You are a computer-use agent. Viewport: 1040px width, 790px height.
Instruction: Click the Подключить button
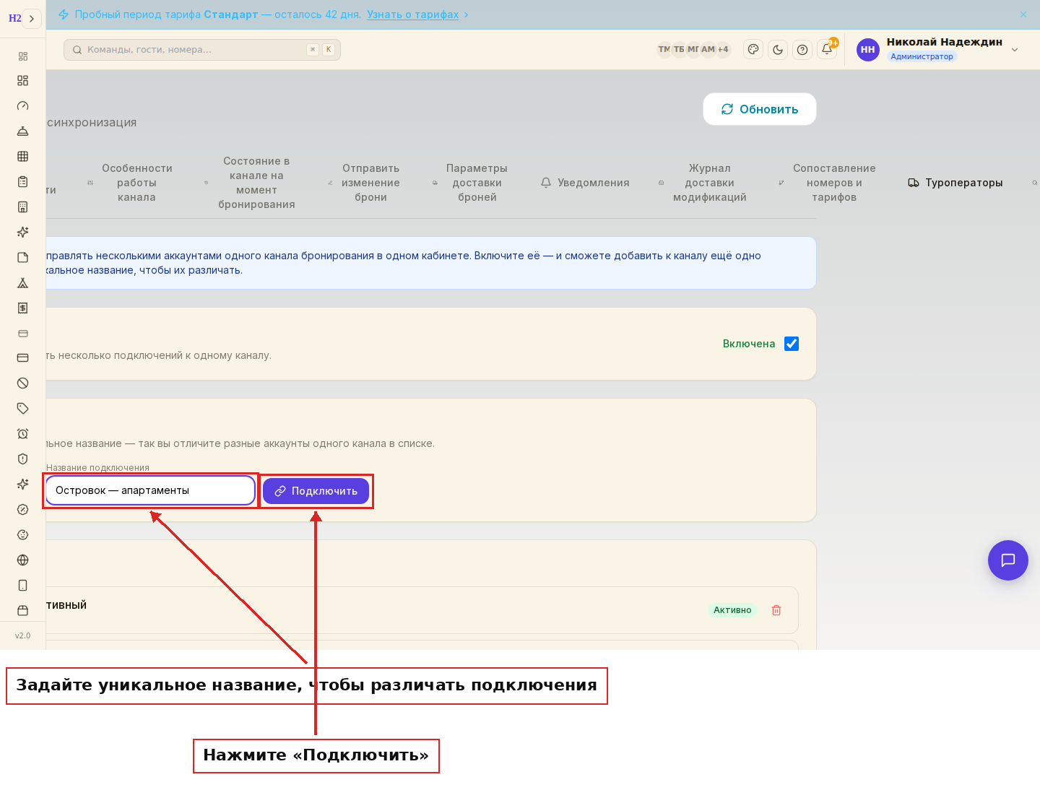coord(316,491)
